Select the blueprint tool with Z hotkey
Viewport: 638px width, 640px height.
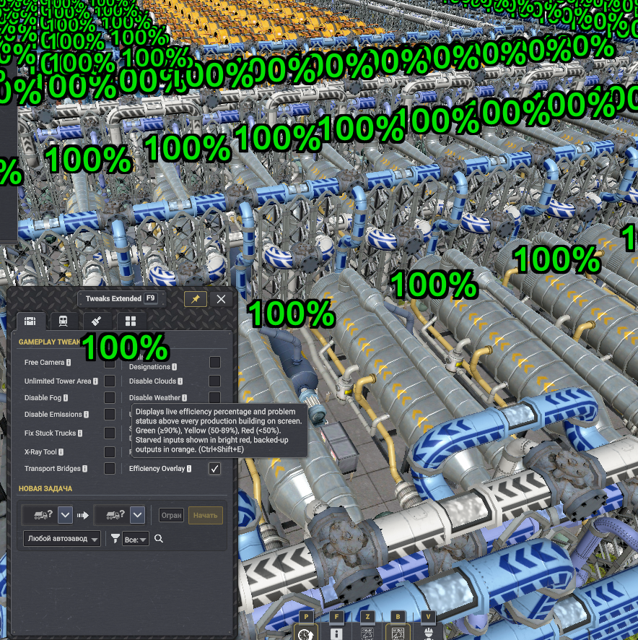click(x=367, y=633)
